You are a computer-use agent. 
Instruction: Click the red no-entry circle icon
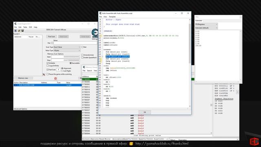[x=55, y=78]
